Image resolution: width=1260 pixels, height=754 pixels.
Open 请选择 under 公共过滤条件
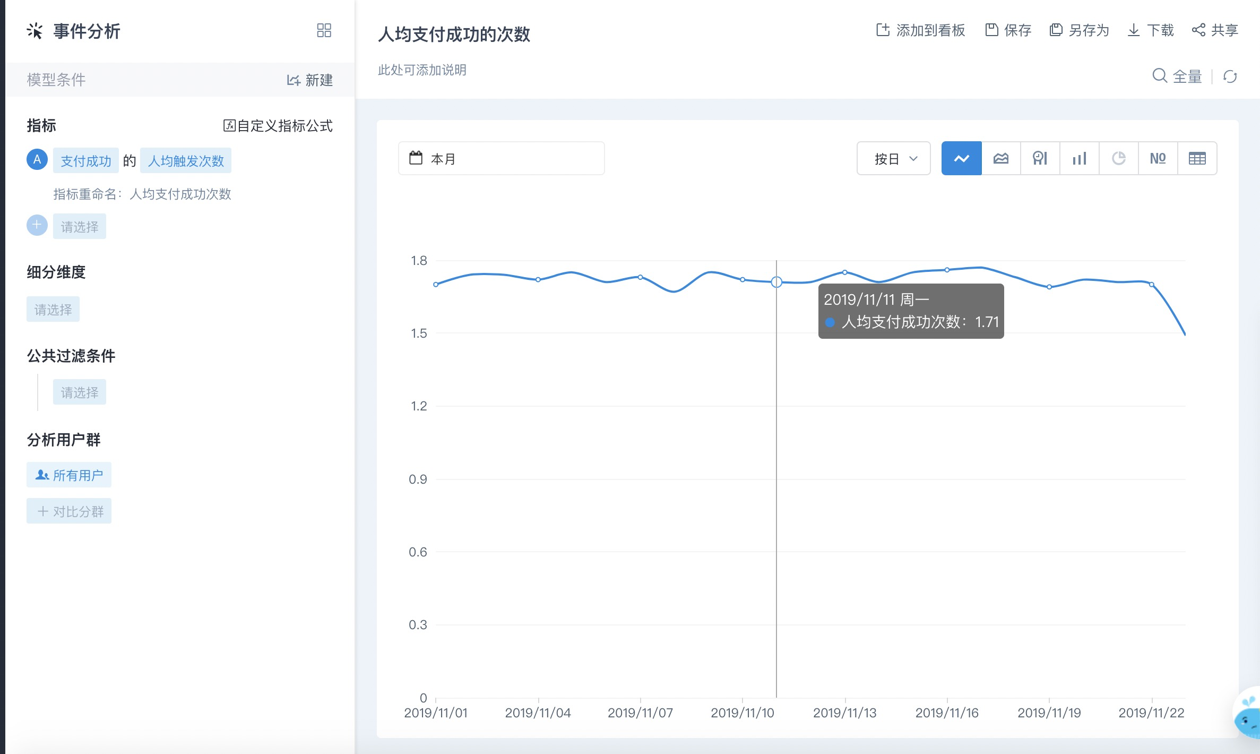click(x=80, y=392)
